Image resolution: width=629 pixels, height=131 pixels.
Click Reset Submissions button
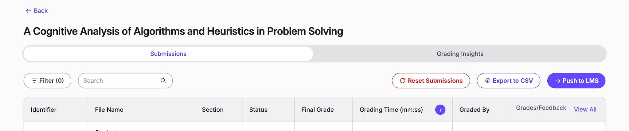(431, 81)
